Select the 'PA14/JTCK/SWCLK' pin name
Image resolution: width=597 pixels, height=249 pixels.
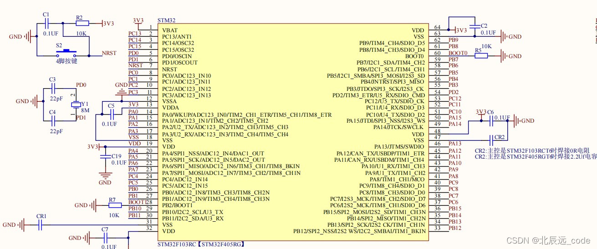click(x=399, y=127)
